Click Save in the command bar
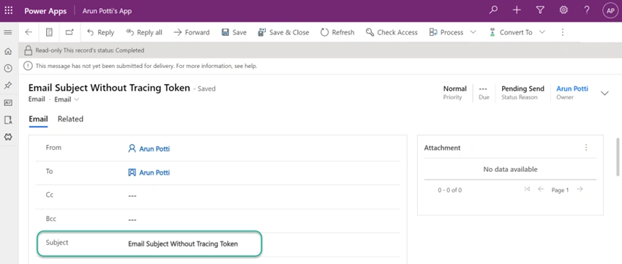Screen dimensions: 622x264 234,32
